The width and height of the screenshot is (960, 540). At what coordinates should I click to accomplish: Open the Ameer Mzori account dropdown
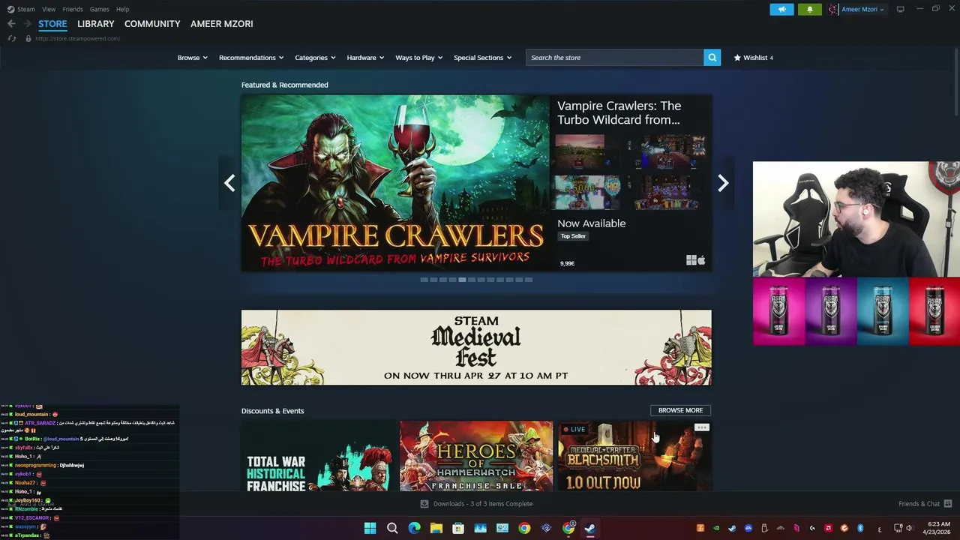(x=862, y=9)
